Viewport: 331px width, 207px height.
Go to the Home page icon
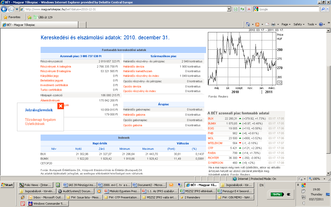(x=248, y=24)
